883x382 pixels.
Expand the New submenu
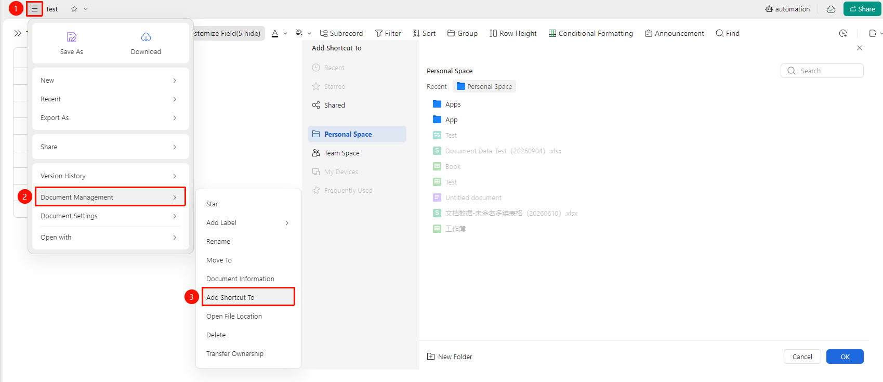point(110,81)
